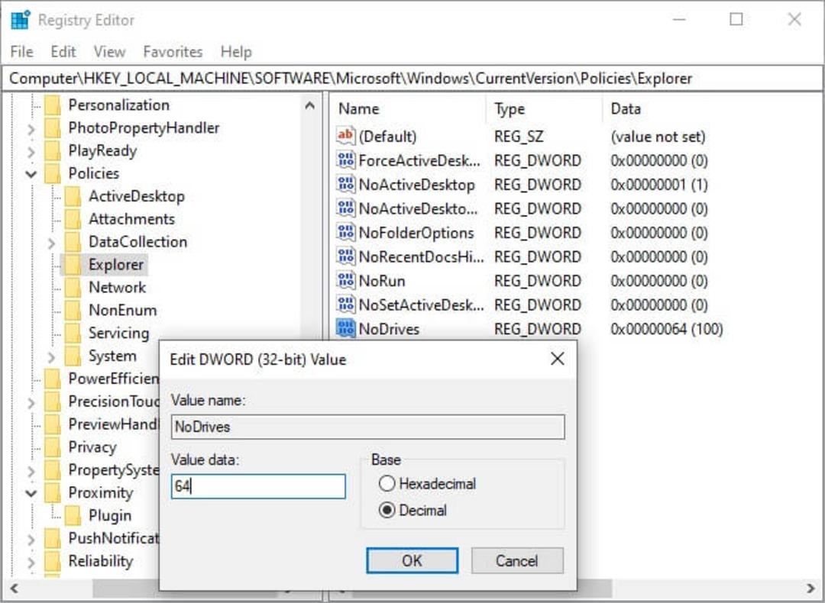This screenshot has height=603, width=825.
Task: Select the NoRun DWORD icon
Action: 346,280
